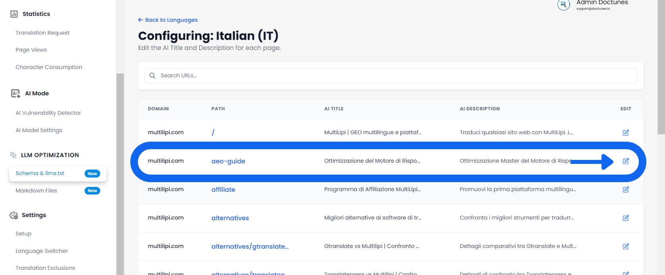Open the alternatives/gtranslate path link
The image size is (665, 275).
pos(250,246)
